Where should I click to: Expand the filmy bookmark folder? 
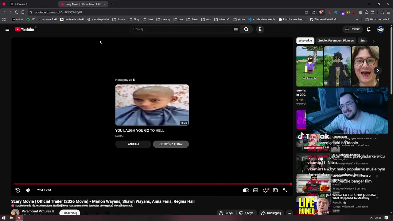(x=134, y=19)
